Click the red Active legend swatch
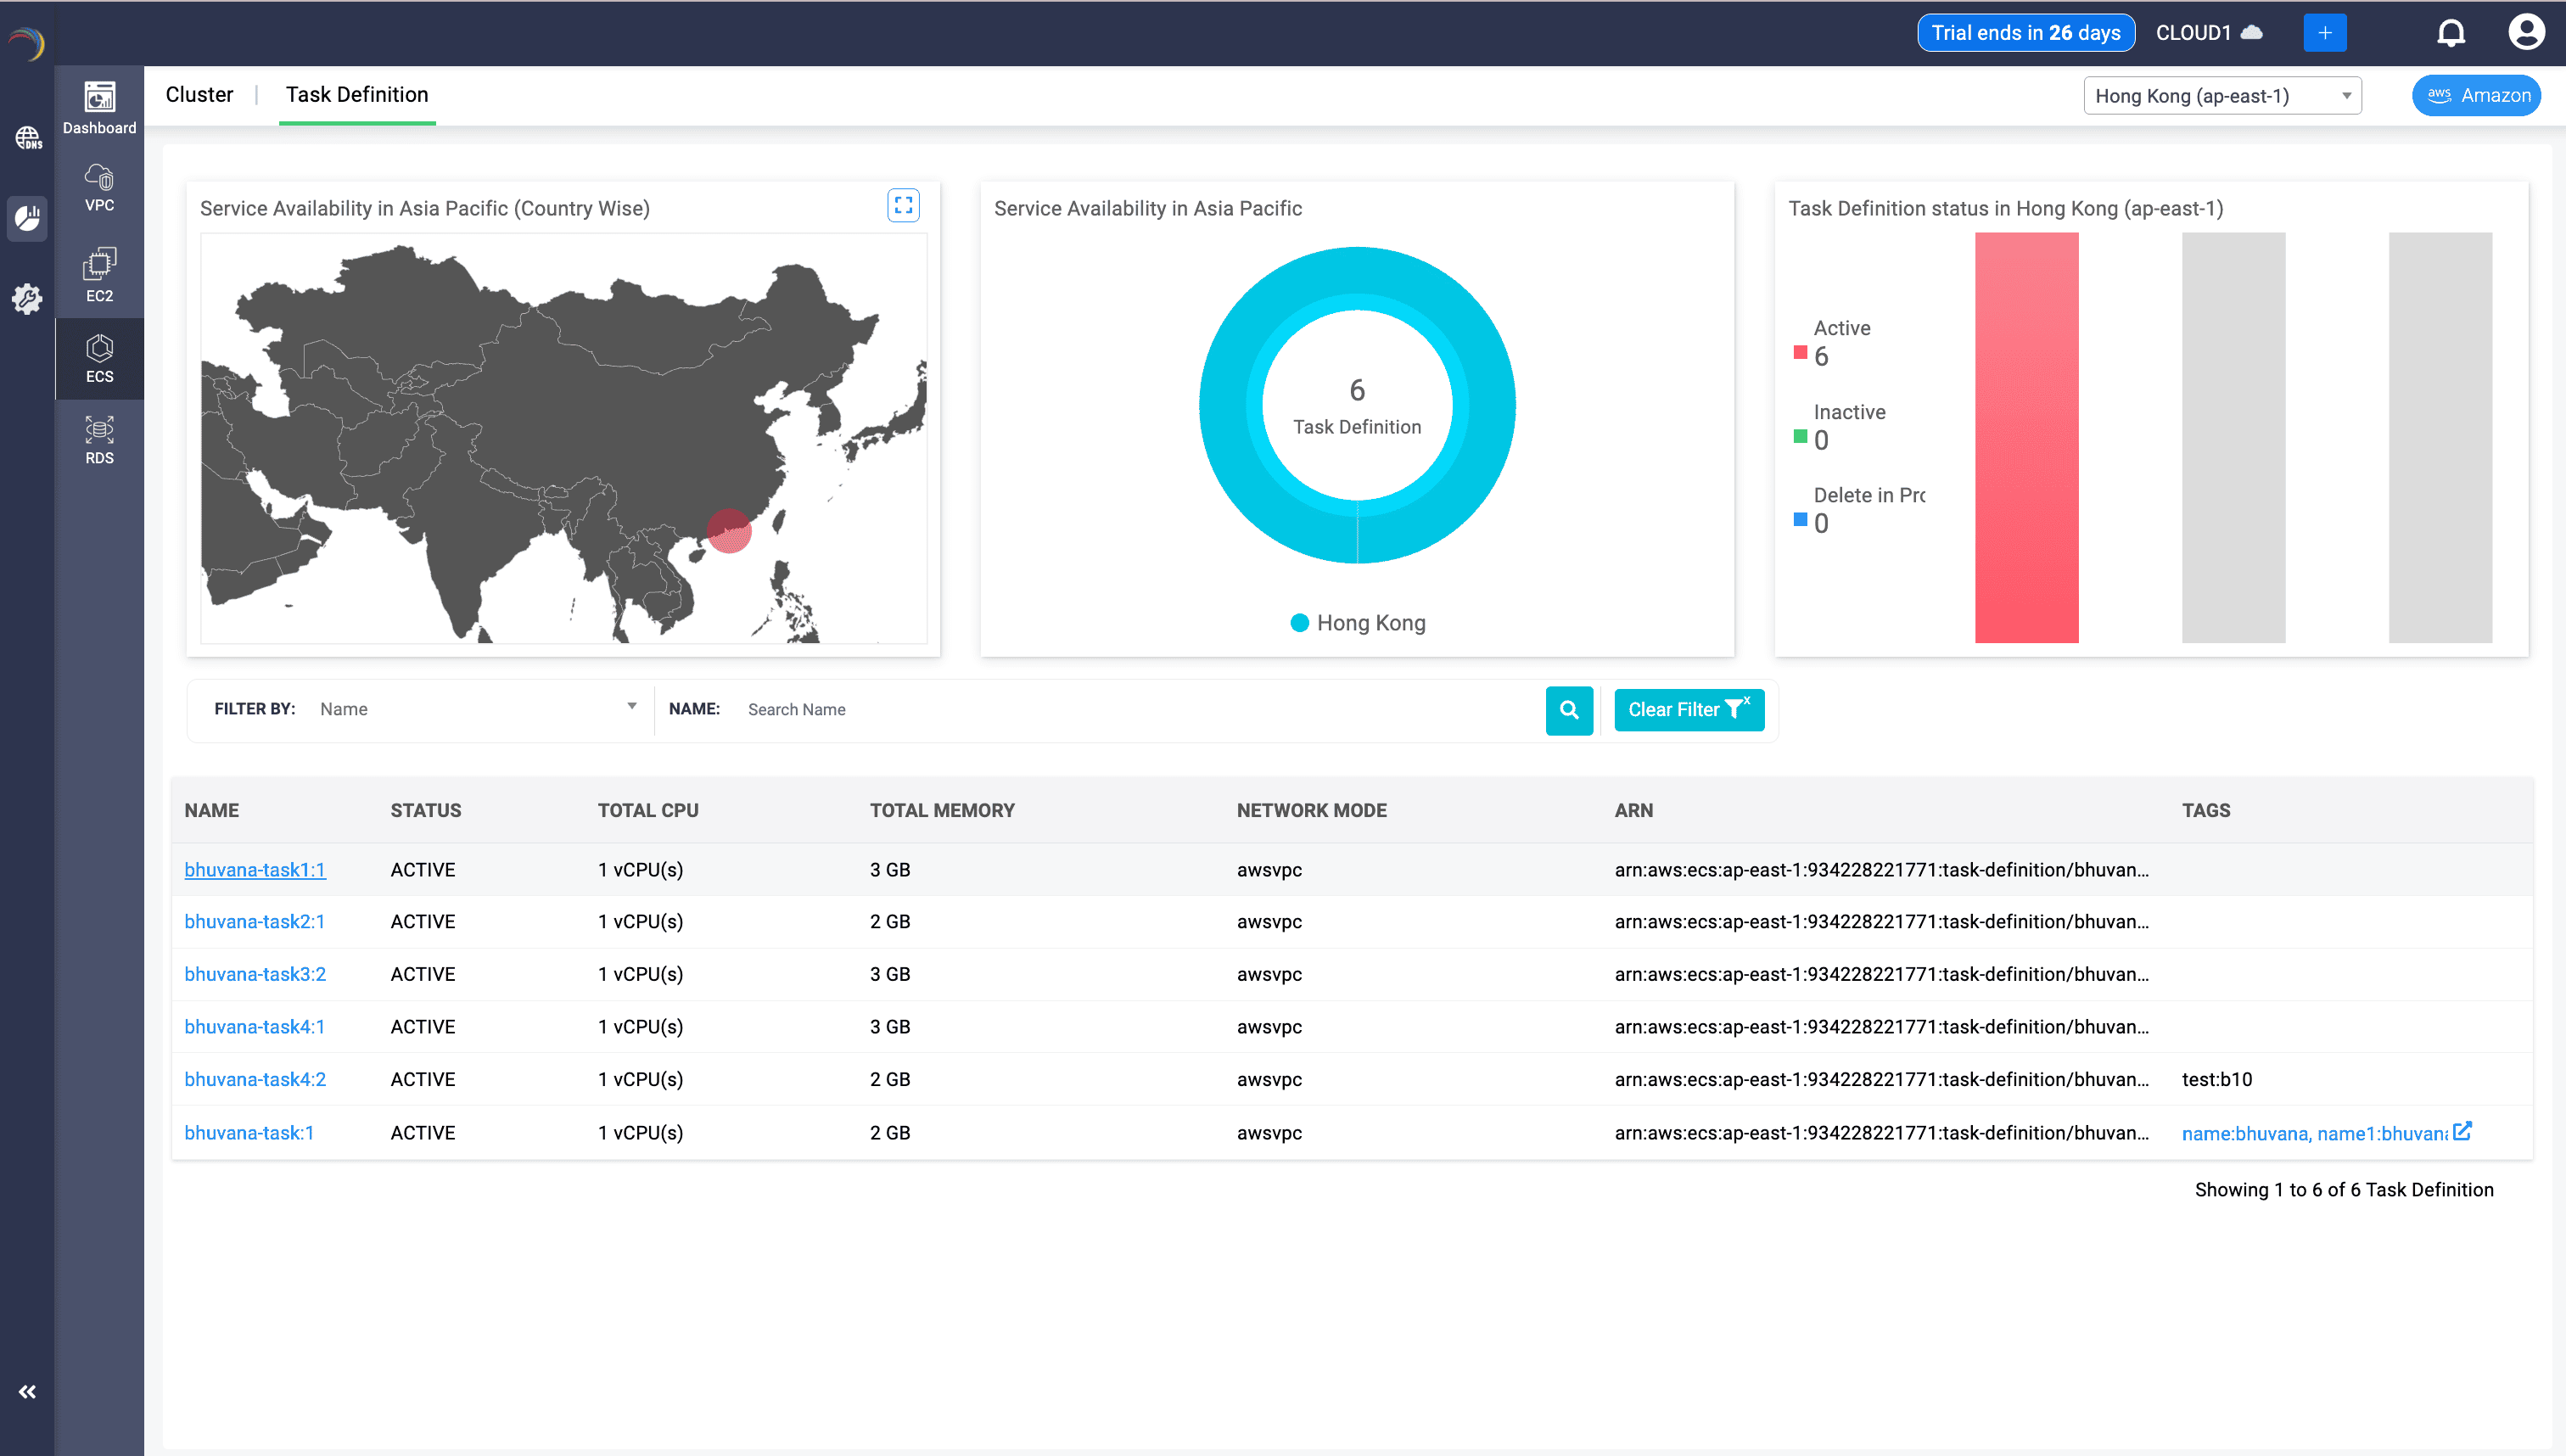This screenshot has width=2566, height=1456. (1800, 352)
